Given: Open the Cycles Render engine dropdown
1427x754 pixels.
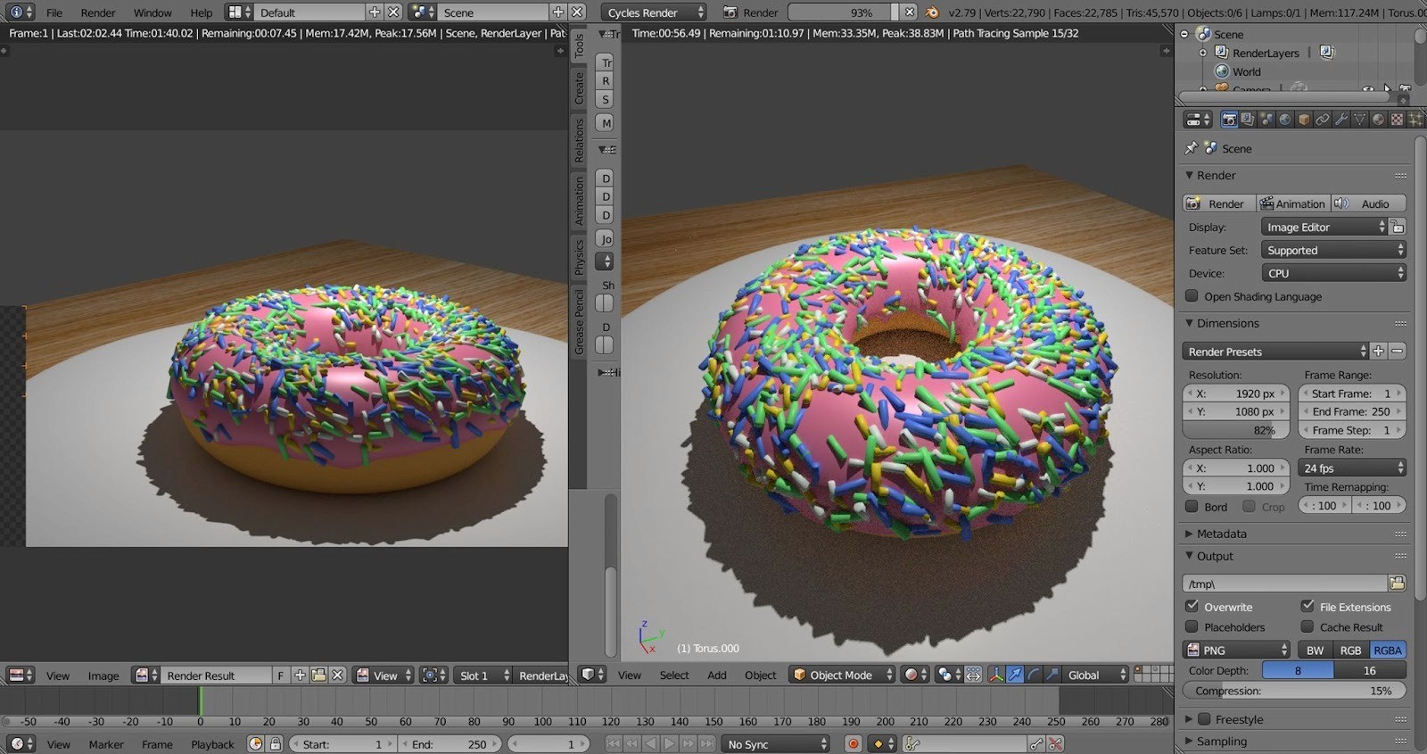Looking at the screenshot, I should click(653, 12).
